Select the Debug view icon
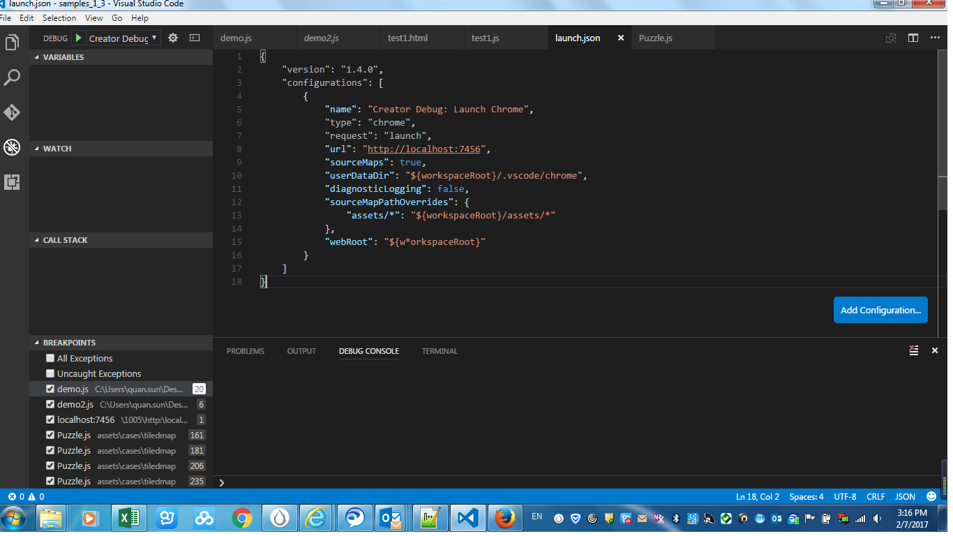This screenshot has width=953, height=536. click(12, 147)
